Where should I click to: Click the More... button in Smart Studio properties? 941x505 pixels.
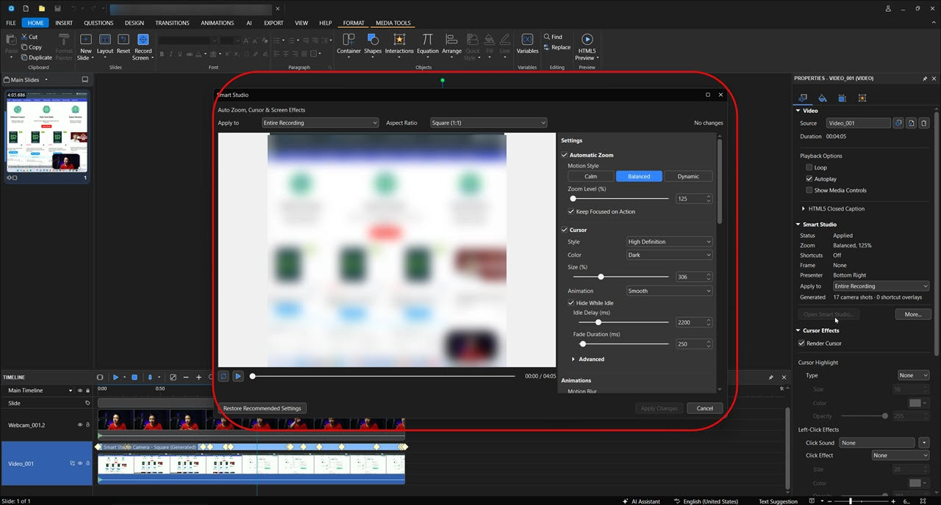913,314
